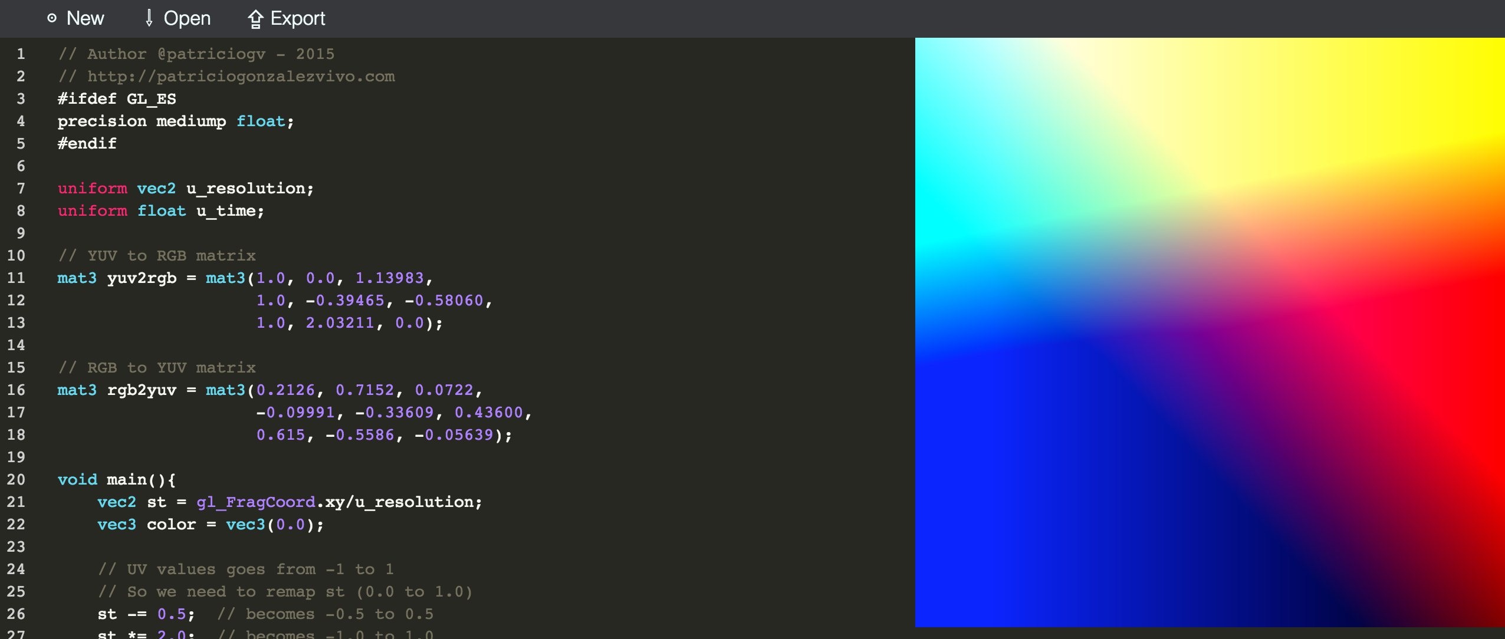This screenshot has width=1505, height=639.
Task: Click the rgb2yuv matrix identifier
Action: pos(142,390)
